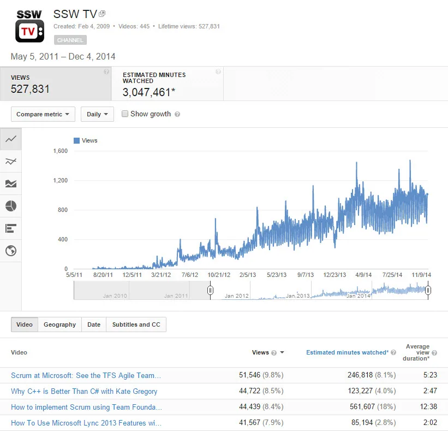The image size is (448, 431).
Task: Open the Daily interval dropdown
Action: tap(97, 114)
